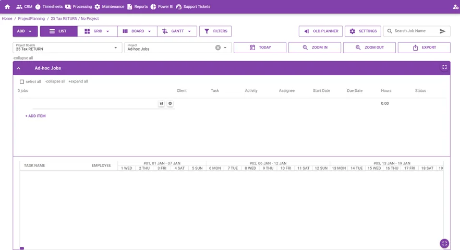Click the Gantt horizontal scrollbar thumb
This screenshot has height=250, width=460.
tap(22, 248)
